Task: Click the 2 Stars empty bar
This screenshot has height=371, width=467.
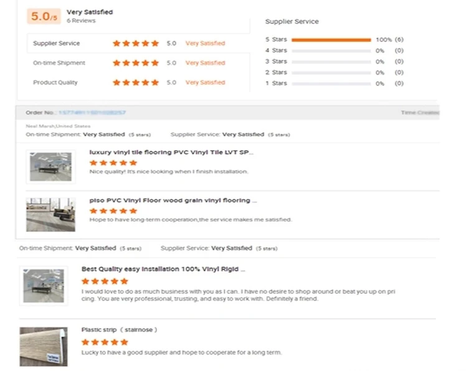Action: click(331, 73)
